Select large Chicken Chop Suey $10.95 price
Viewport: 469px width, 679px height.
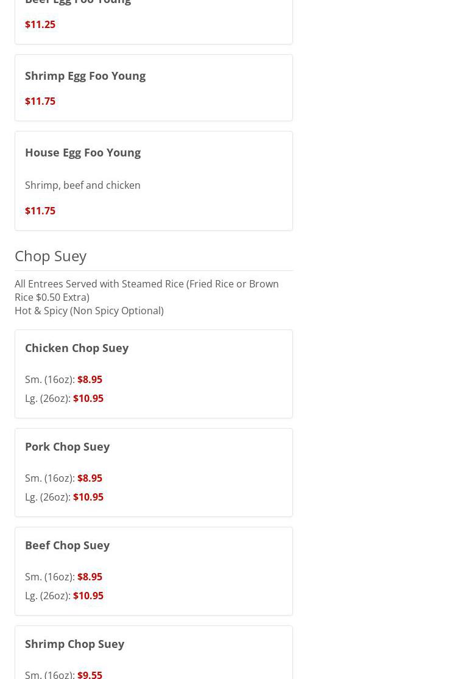point(88,398)
